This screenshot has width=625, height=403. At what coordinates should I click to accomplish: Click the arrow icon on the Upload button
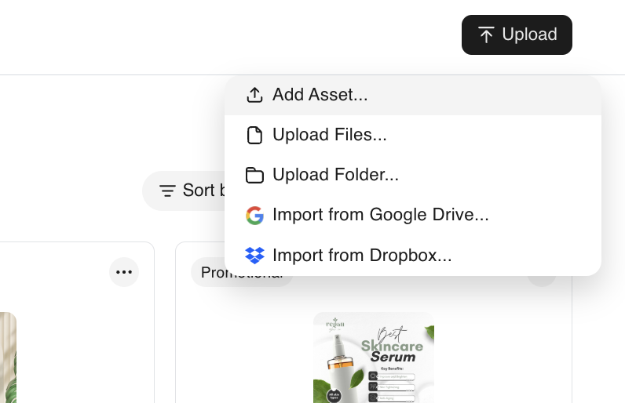486,34
